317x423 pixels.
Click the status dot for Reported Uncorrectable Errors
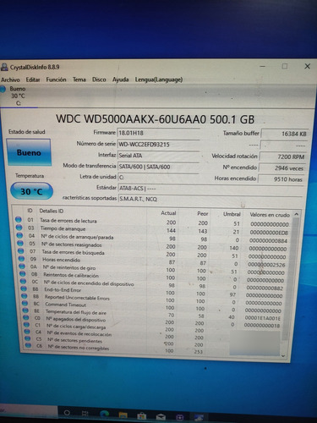coord(25,296)
